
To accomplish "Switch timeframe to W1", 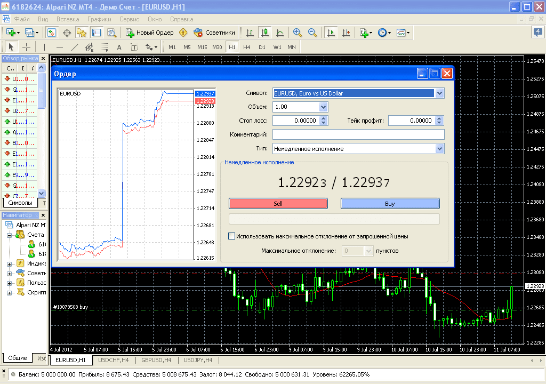I will point(277,47).
